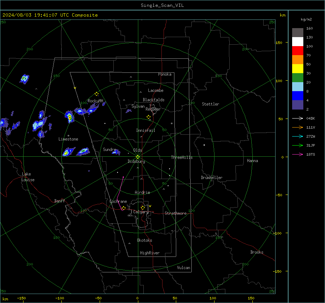
Task: Click the Sundre city label
Action: tap(109, 150)
